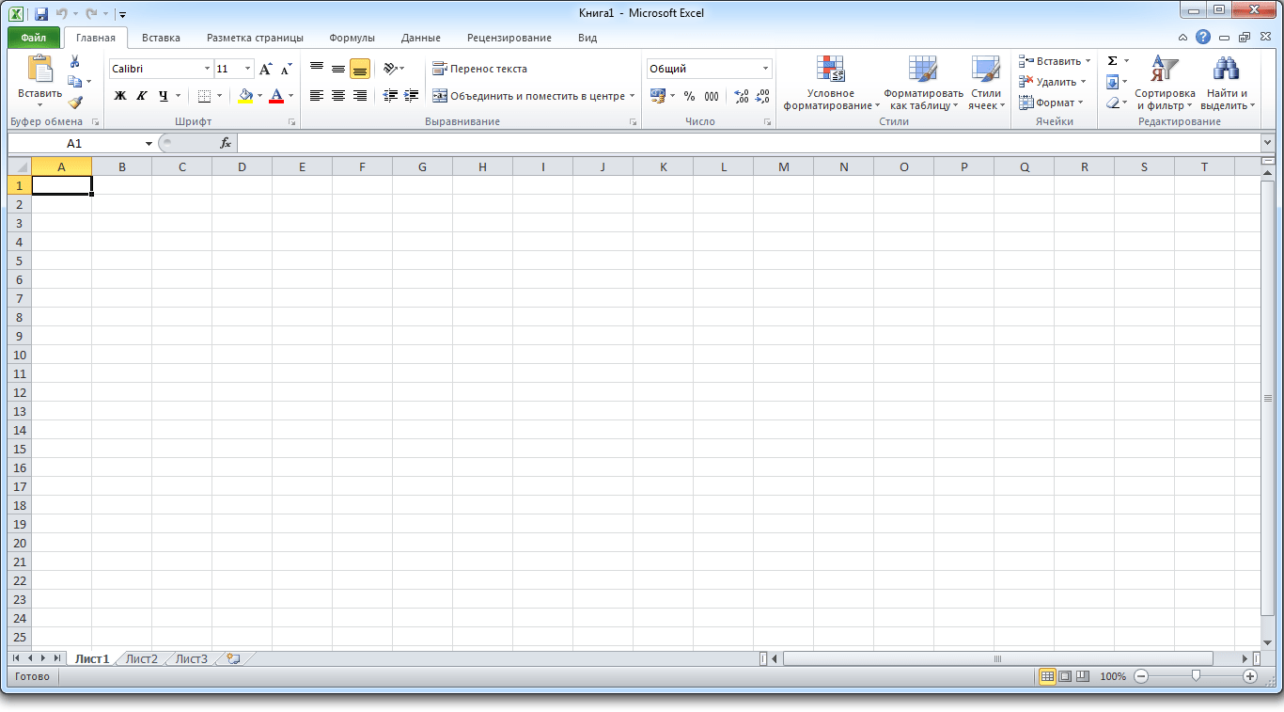Click the decrease indent icon
This screenshot has width=1284, height=712.
click(x=391, y=96)
